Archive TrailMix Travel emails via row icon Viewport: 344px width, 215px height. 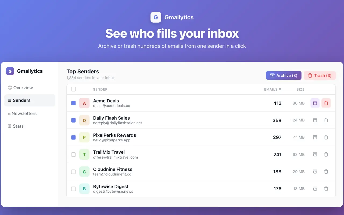(x=315, y=155)
